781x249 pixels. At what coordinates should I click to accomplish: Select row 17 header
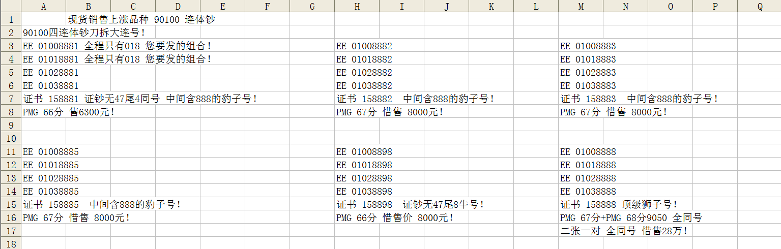click(10, 231)
